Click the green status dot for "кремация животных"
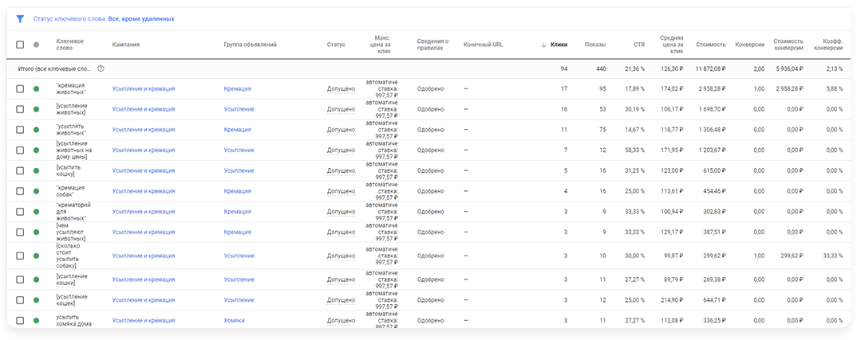 point(36,88)
